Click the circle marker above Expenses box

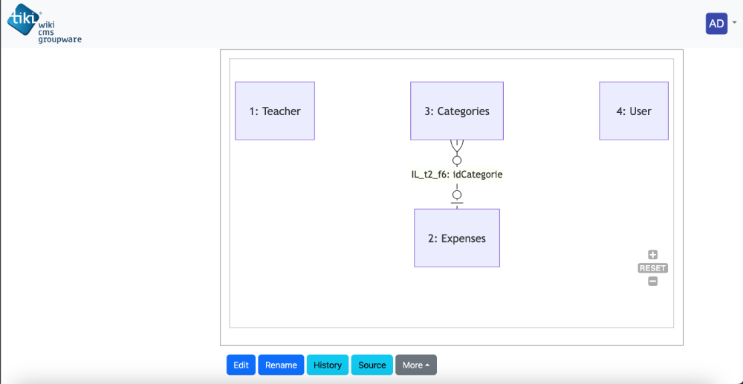click(457, 195)
